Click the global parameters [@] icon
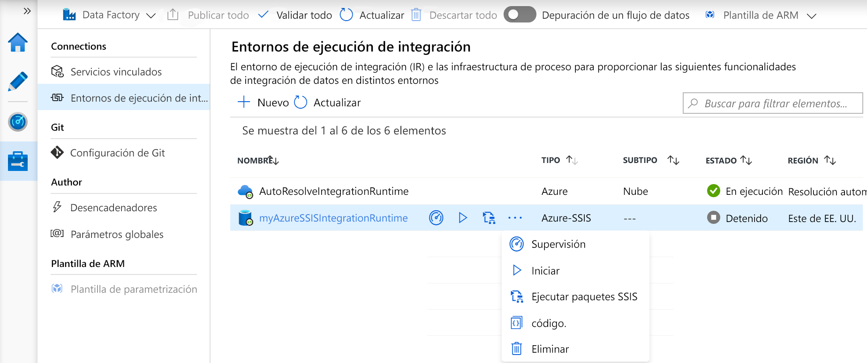The height and width of the screenshot is (363, 867). (57, 233)
